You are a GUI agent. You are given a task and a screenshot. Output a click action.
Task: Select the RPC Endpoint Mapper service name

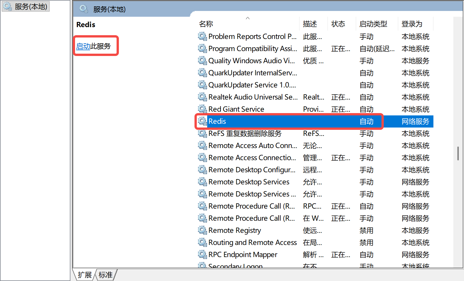[x=243, y=255]
